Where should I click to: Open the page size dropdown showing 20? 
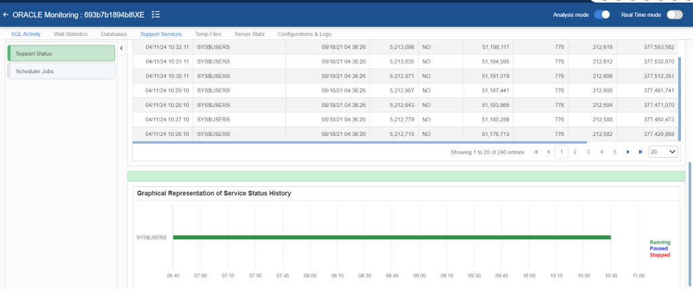tap(663, 152)
